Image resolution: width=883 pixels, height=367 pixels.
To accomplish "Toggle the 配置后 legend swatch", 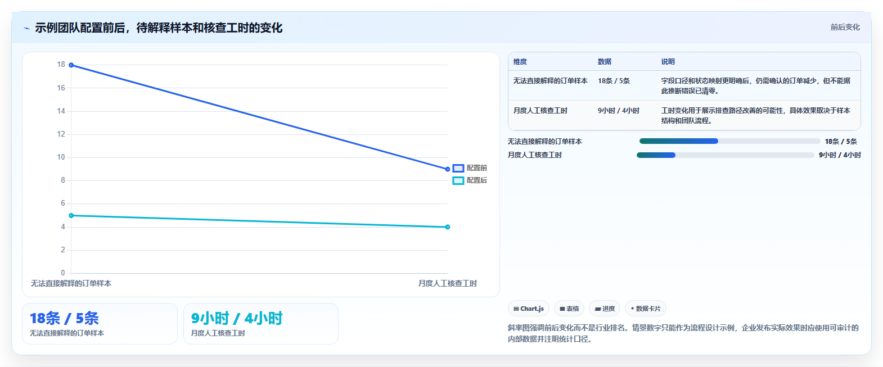I will [x=458, y=180].
